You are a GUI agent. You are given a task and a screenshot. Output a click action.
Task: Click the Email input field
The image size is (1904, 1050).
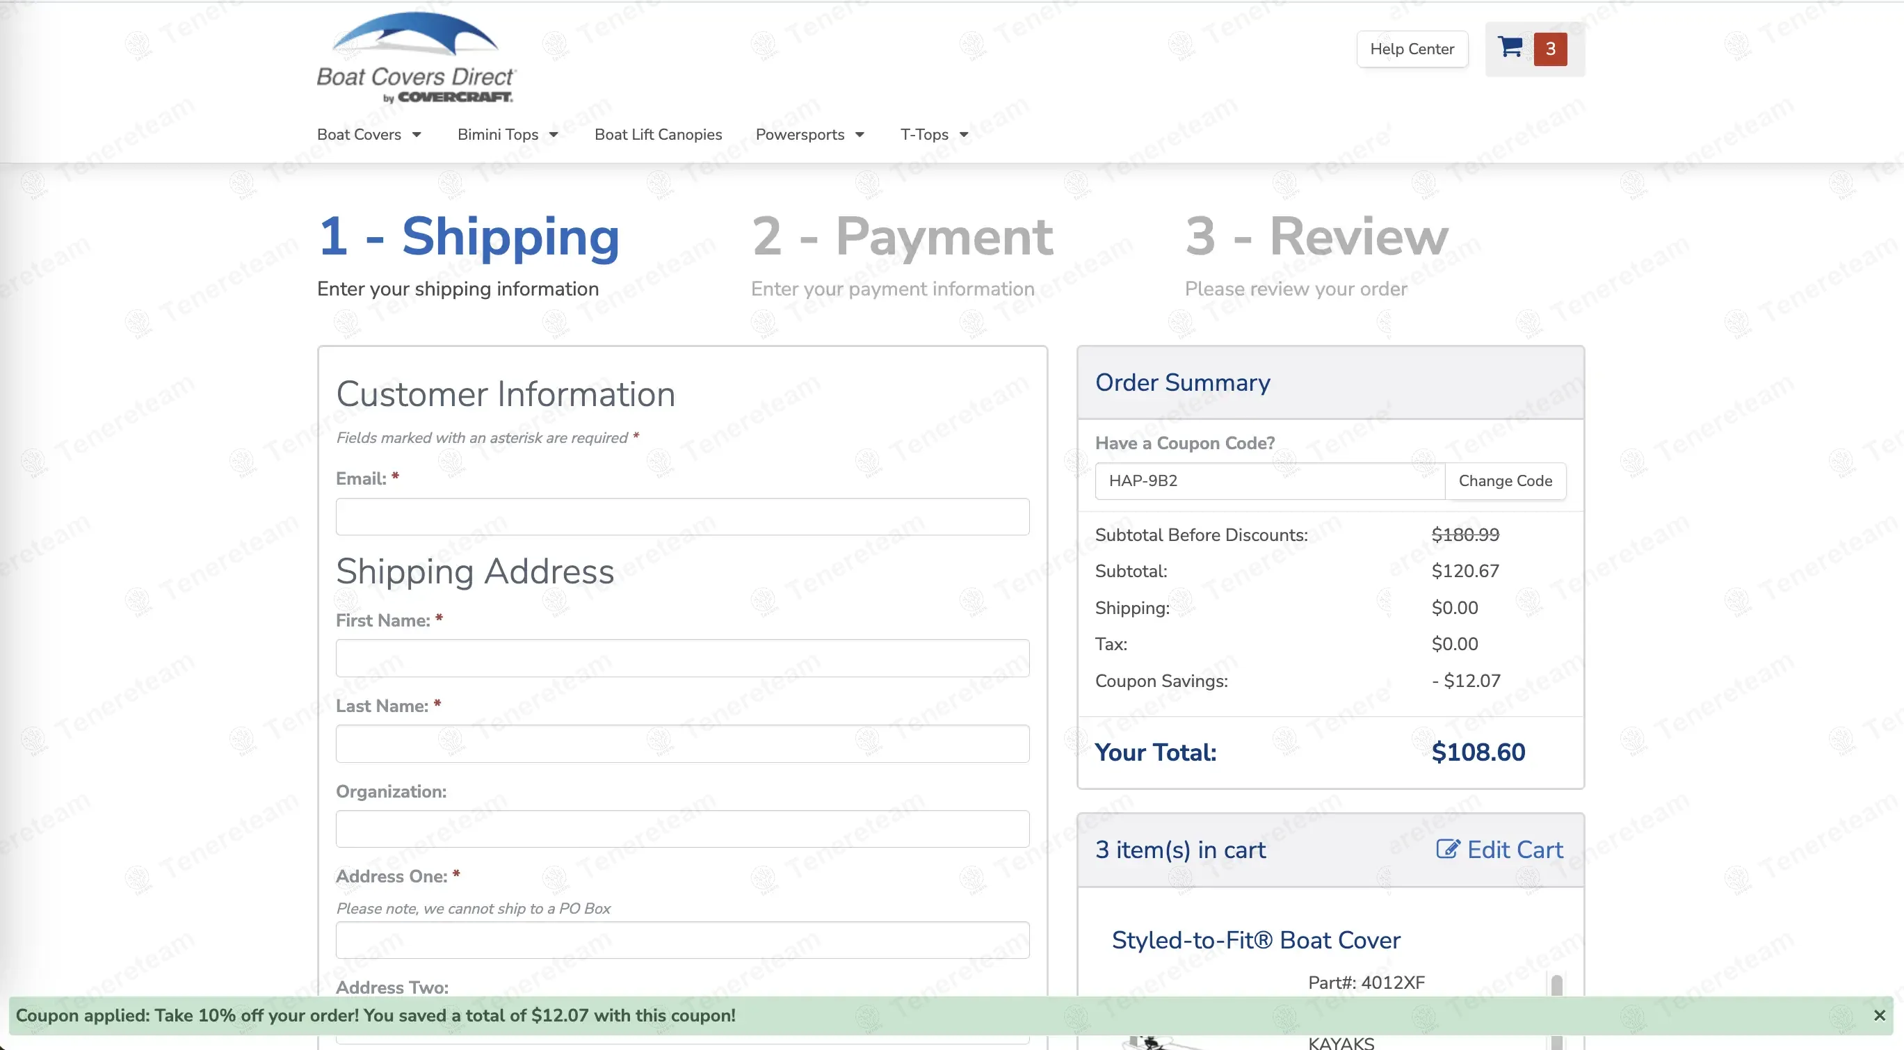[681, 517]
